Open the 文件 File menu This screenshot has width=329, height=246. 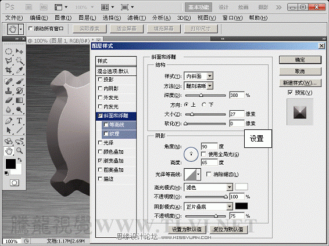pyautogui.click(x=14, y=18)
